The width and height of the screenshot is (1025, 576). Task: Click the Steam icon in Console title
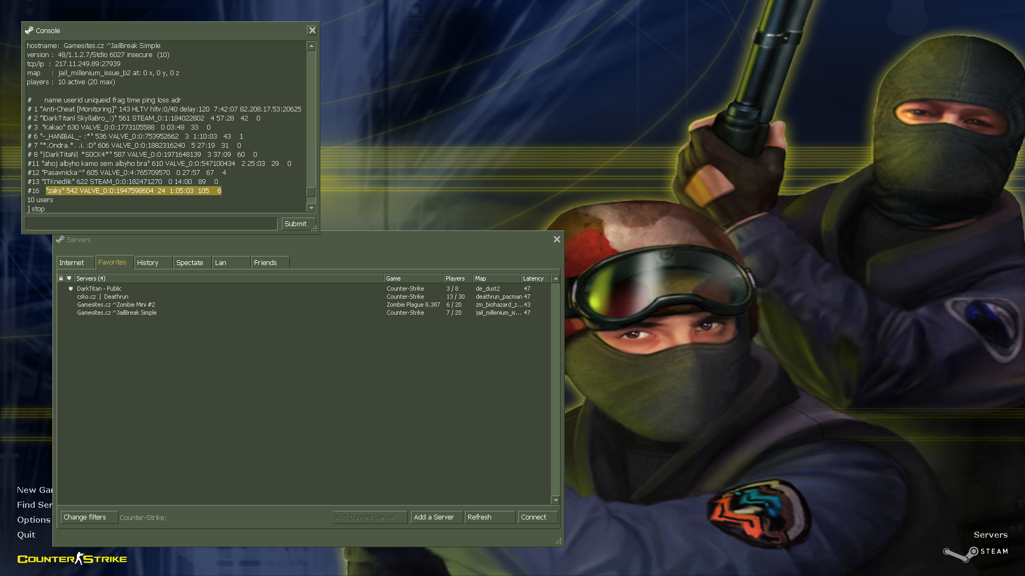pos(29,30)
